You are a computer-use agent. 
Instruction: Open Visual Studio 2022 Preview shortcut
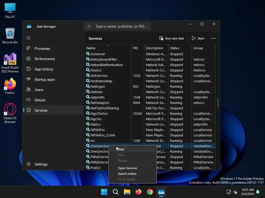point(10,63)
